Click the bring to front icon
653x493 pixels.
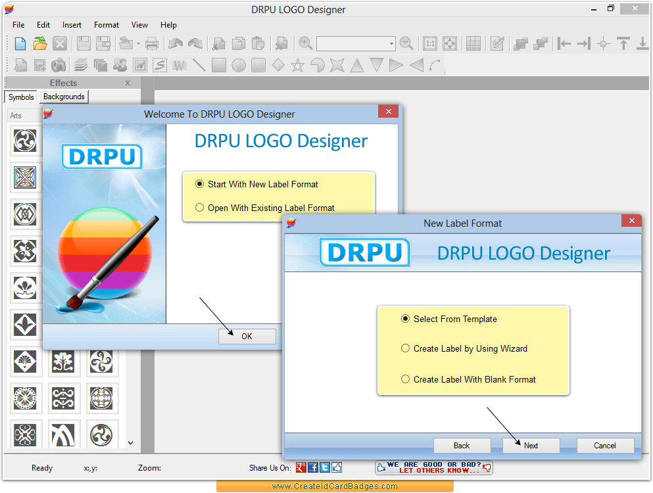[521, 43]
